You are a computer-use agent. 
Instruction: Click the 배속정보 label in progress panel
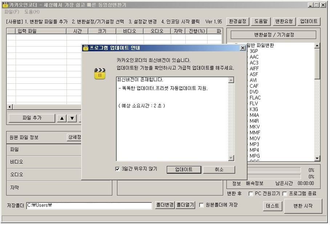click(x=255, y=183)
